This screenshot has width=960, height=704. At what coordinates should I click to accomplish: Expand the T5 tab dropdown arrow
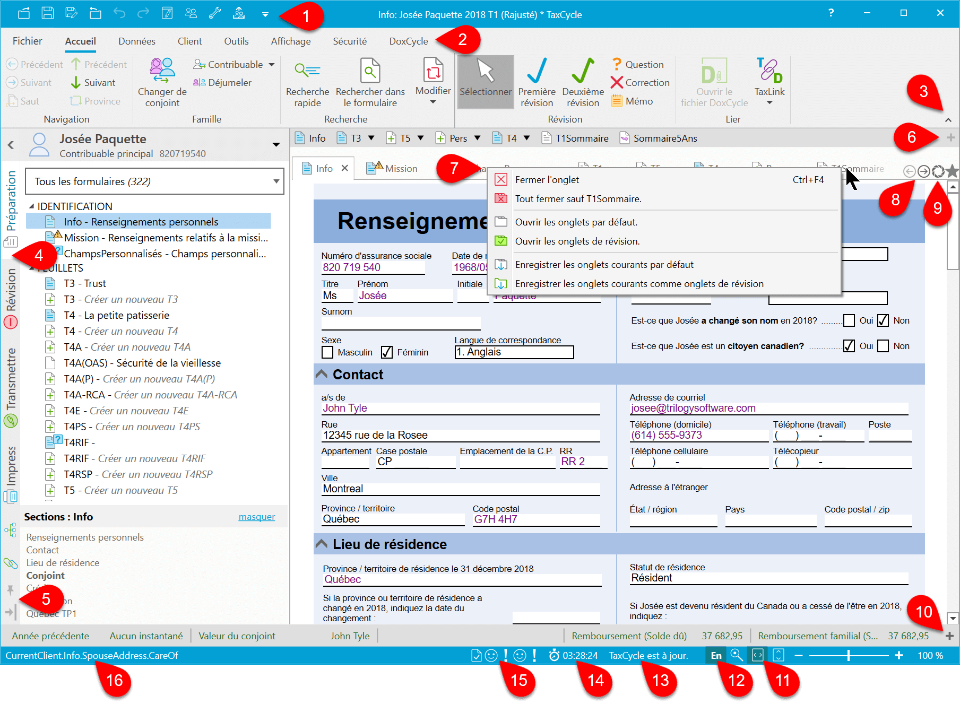421,138
